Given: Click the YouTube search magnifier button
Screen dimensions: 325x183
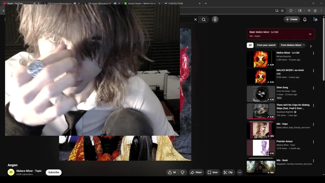Looking at the screenshot, I should 204,19.
